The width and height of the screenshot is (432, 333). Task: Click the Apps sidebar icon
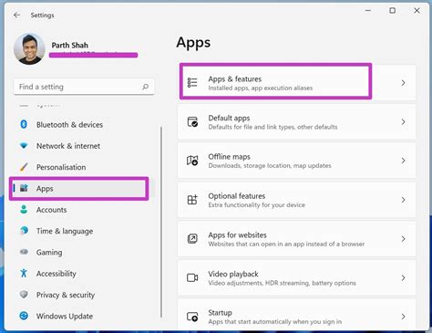point(24,188)
